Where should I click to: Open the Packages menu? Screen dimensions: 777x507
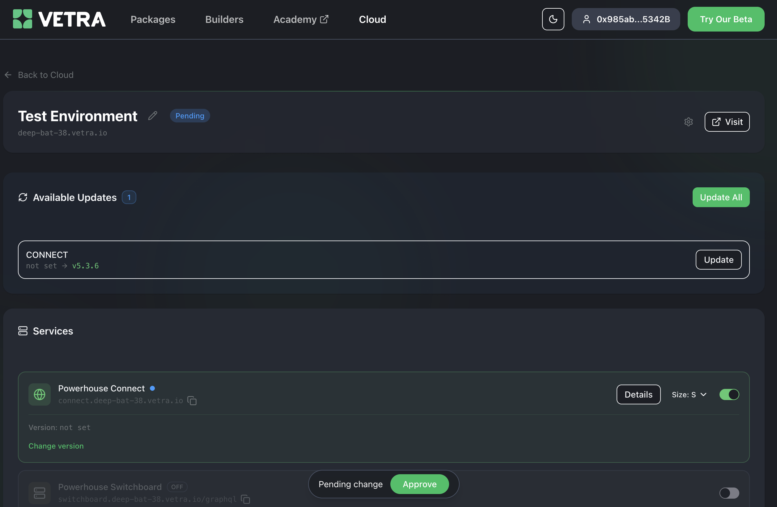153,19
